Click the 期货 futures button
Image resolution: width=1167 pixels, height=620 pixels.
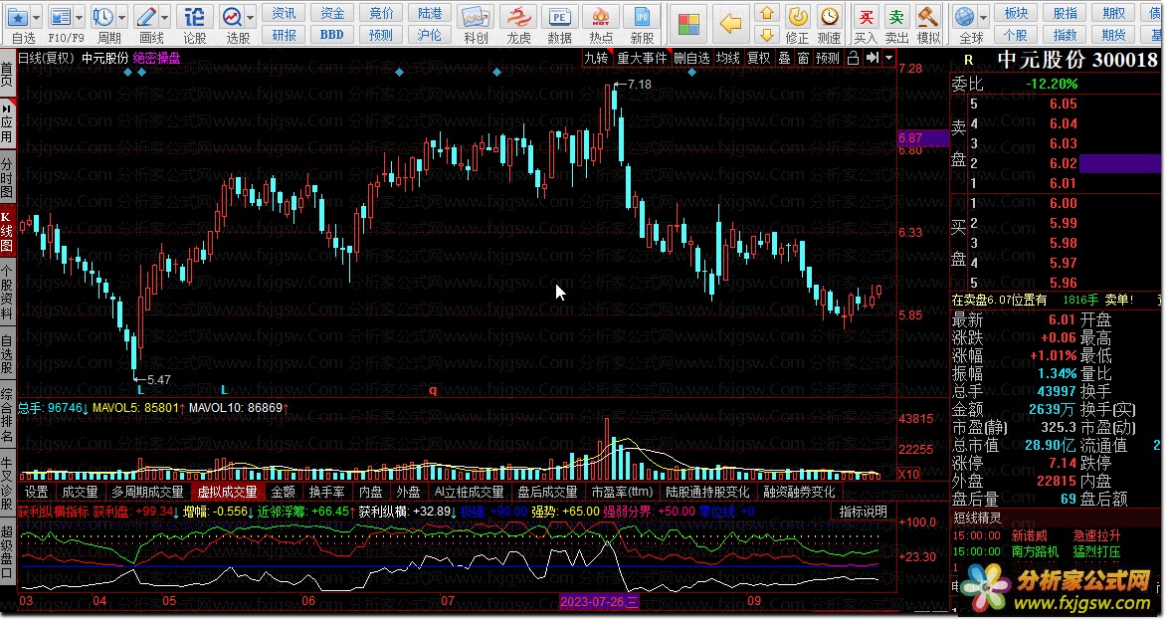pos(1114,34)
